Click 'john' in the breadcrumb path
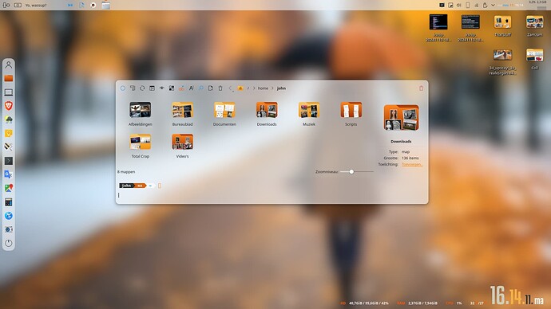This screenshot has height=309, width=551. coord(281,88)
